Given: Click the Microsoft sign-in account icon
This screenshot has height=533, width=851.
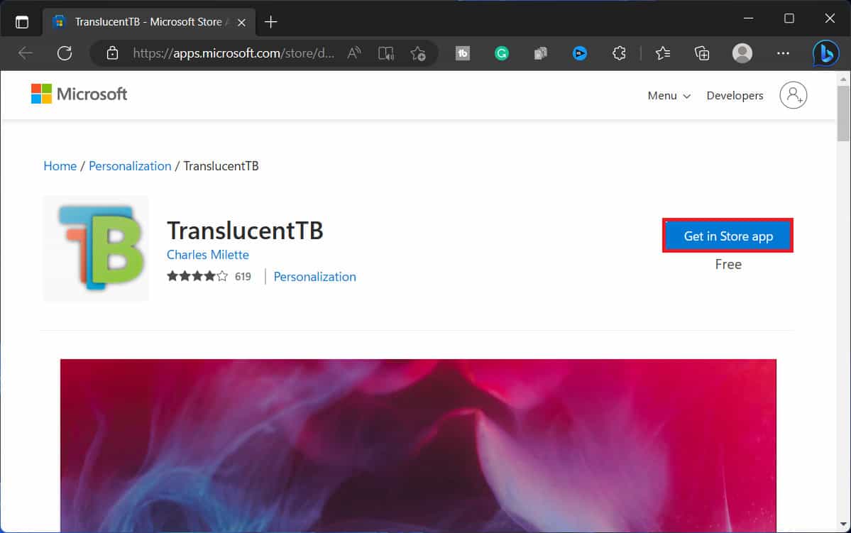Looking at the screenshot, I should (x=793, y=95).
